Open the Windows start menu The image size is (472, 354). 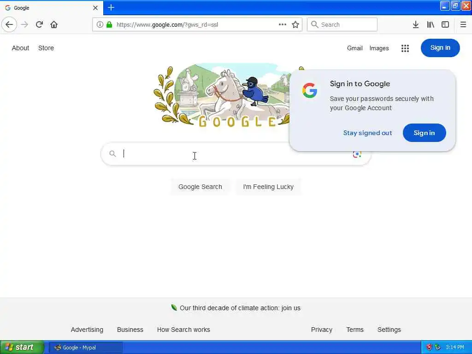click(x=22, y=348)
